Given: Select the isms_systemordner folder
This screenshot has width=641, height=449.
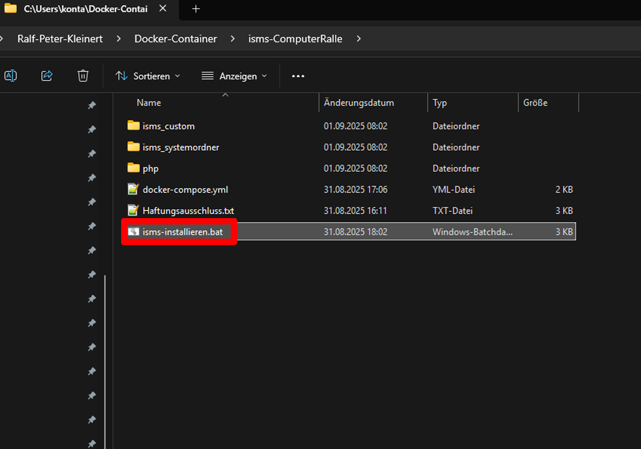Looking at the screenshot, I should coord(181,147).
